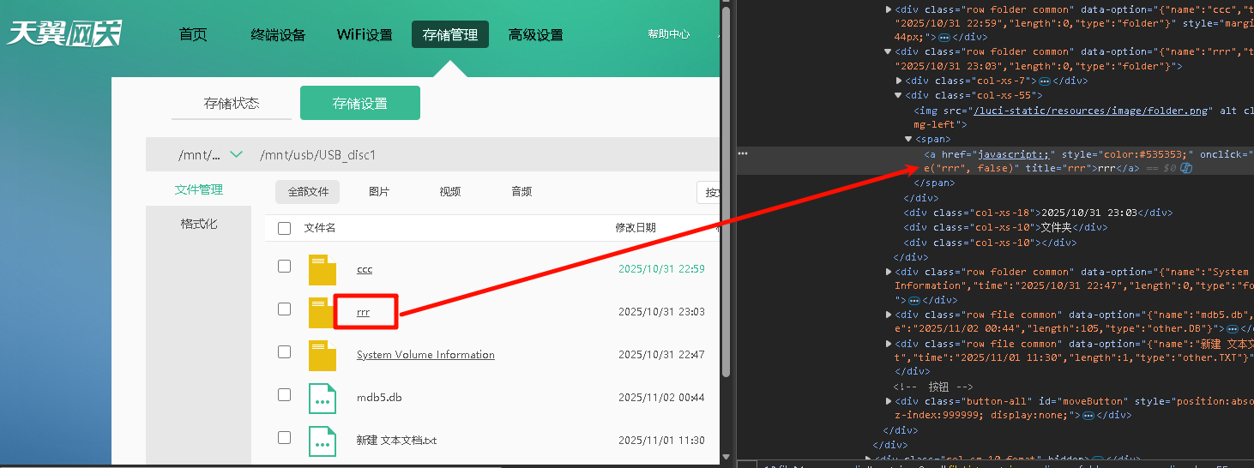
Task: Click the ellipsis pill in the col-xs-7 div
Action: point(1045,81)
